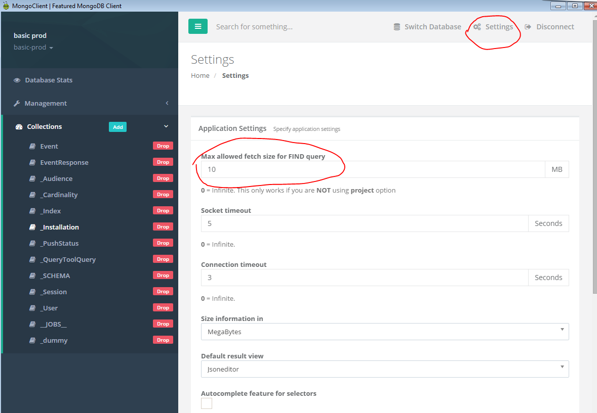Image resolution: width=597 pixels, height=413 pixels.
Task: Click the Switch Database stack icon
Action: point(396,27)
